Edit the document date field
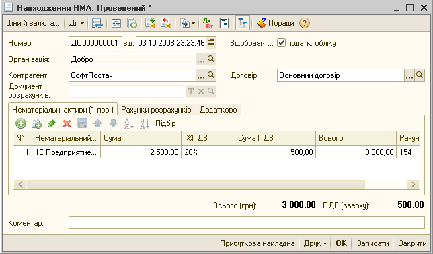The height and width of the screenshot is (254, 433). tap(171, 43)
